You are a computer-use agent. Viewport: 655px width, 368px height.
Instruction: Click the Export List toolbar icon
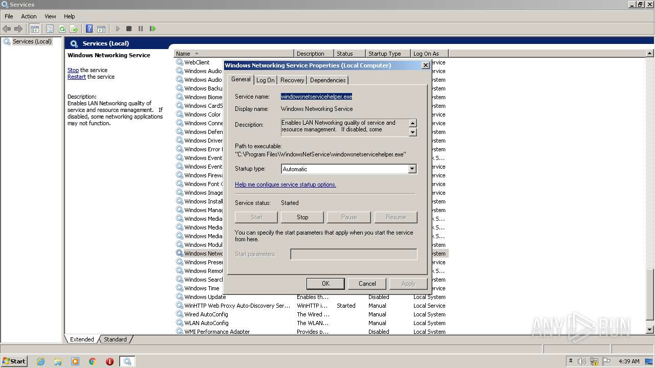(x=74, y=29)
